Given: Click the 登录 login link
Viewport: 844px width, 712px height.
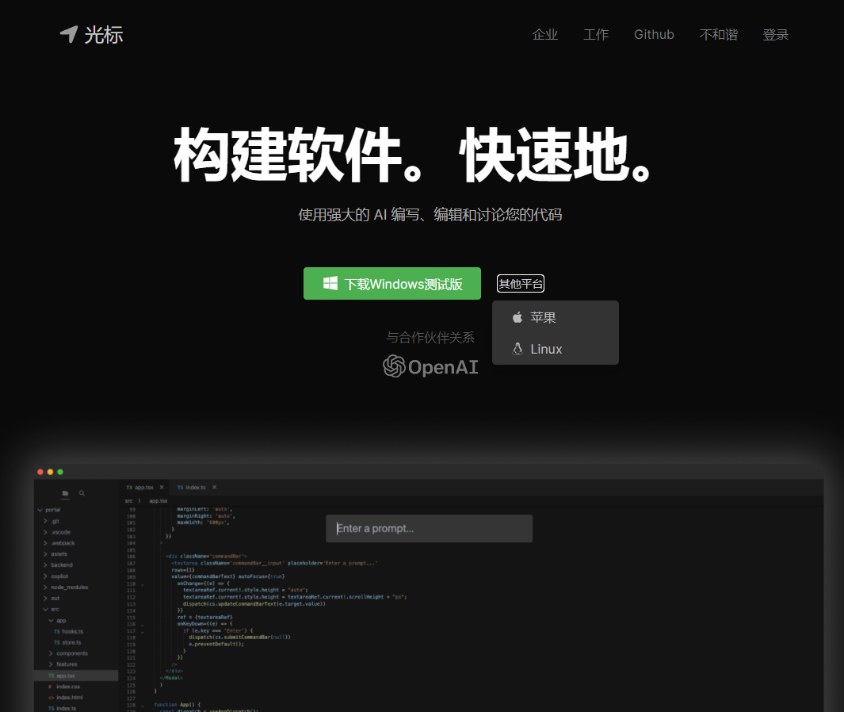Looking at the screenshot, I should [x=776, y=35].
